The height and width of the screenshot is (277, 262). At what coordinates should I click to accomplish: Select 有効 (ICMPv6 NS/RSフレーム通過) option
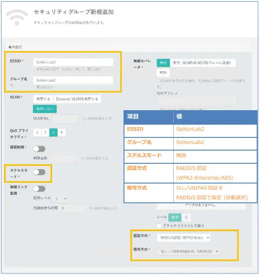pyautogui.click(x=203, y=63)
